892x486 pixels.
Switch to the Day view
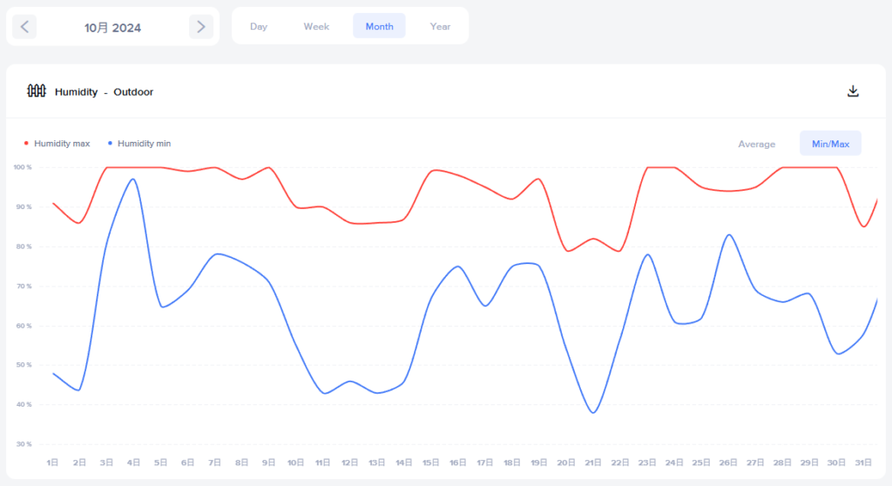pos(259,26)
